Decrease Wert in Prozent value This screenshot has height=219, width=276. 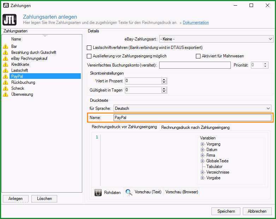tap(164, 82)
